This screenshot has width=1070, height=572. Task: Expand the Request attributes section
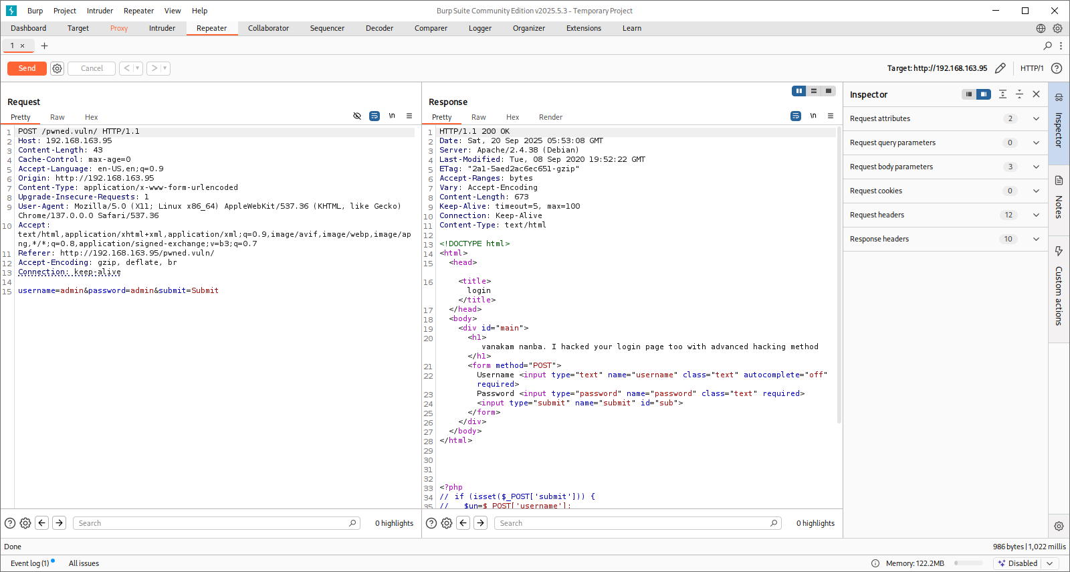coord(945,118)
